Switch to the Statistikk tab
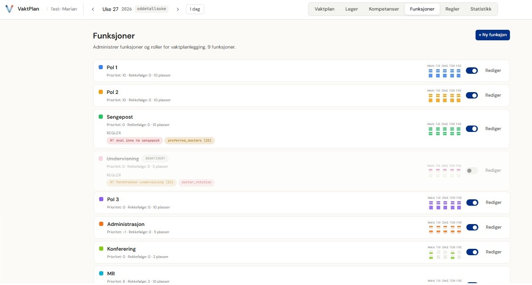 point(481,9)
